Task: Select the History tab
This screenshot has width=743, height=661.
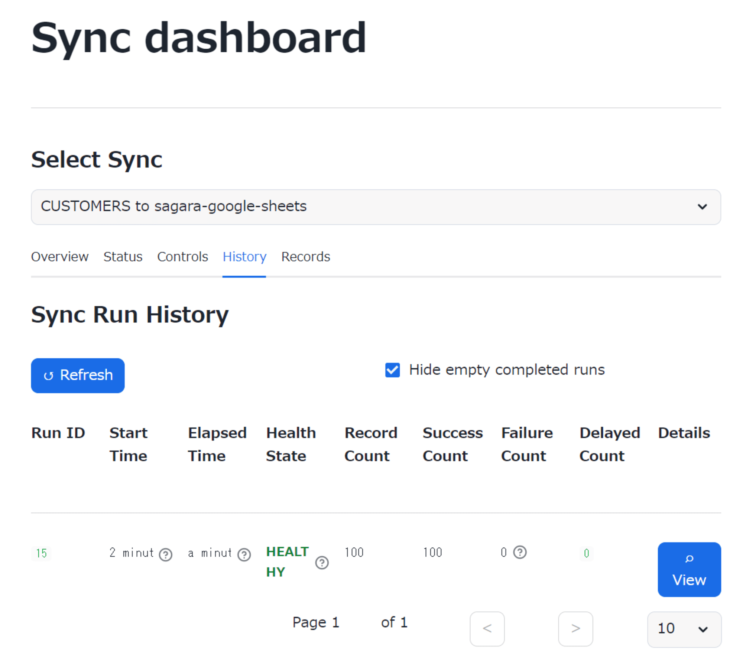Action: click(244, 257)
